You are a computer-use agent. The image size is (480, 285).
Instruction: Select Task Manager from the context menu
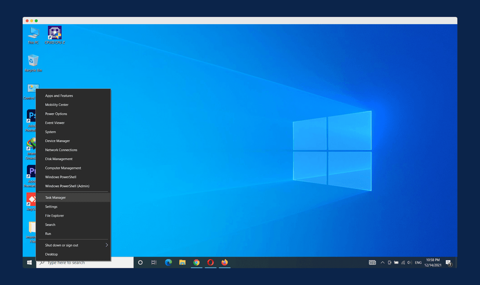(55, 197)
